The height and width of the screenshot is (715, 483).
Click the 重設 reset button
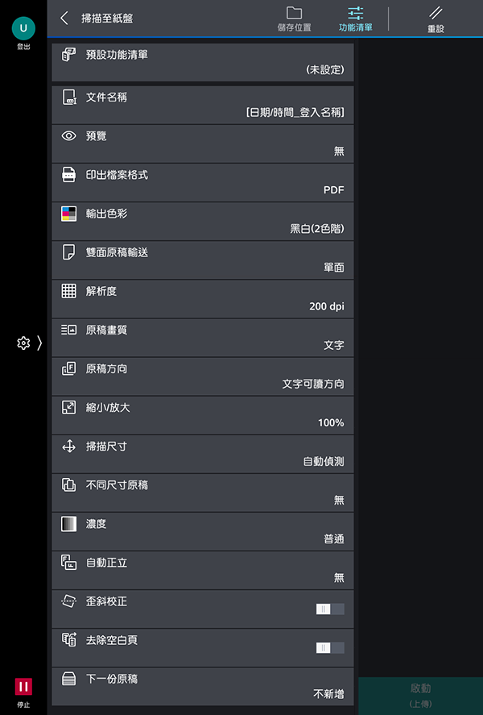tap(436, 19)
